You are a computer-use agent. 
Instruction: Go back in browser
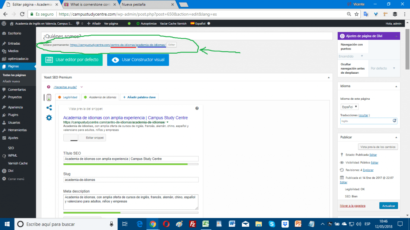(6, 14)
